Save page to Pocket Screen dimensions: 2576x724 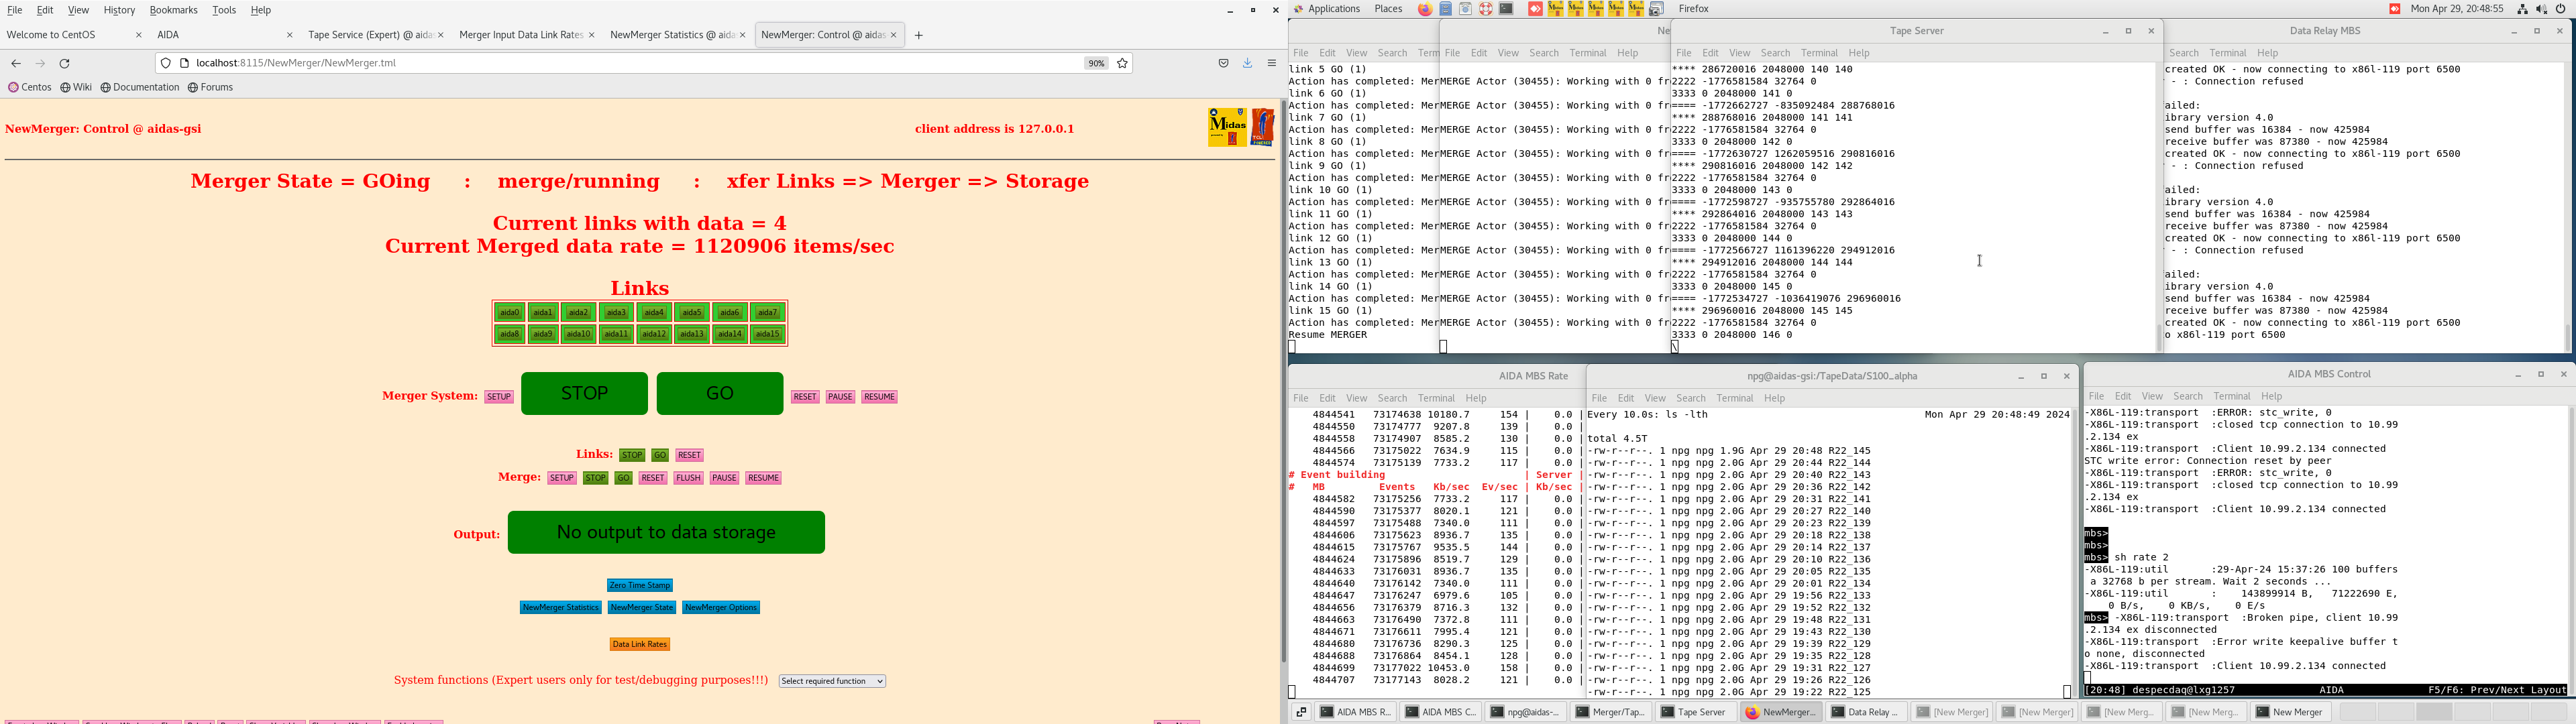[x=1223, y=63]
